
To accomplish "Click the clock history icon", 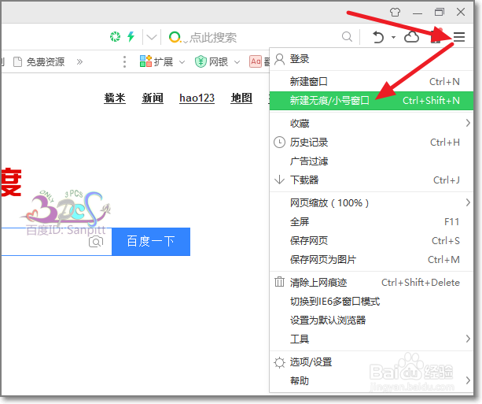I will [279, 143].
